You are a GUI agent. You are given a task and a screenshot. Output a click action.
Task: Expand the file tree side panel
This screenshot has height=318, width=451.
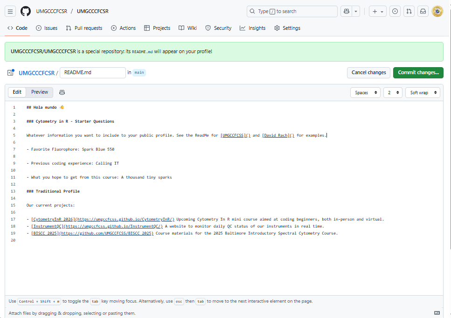point(11,73)
